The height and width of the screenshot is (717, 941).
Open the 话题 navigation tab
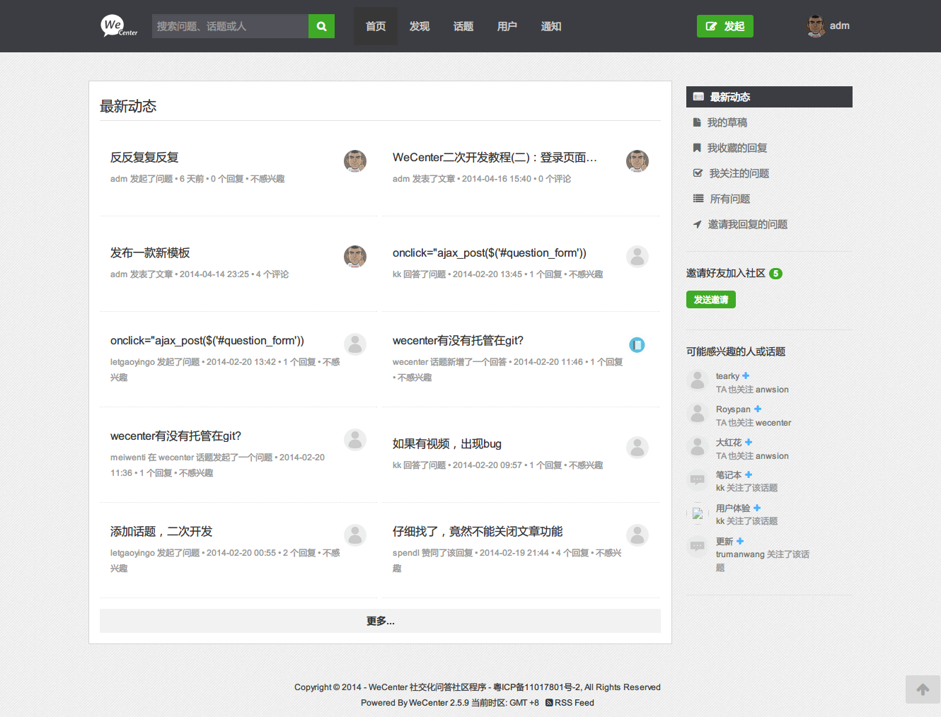point(463,26)
